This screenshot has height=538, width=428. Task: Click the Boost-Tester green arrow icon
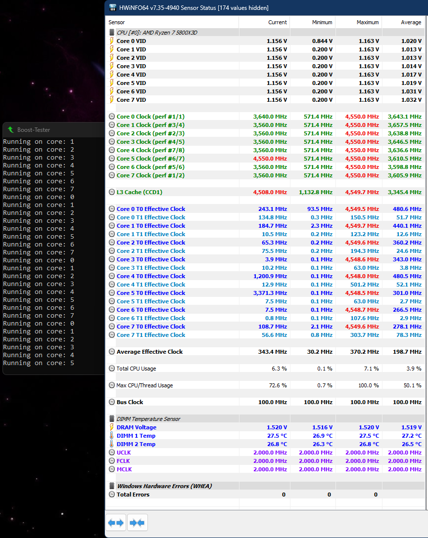click(11, 130)
